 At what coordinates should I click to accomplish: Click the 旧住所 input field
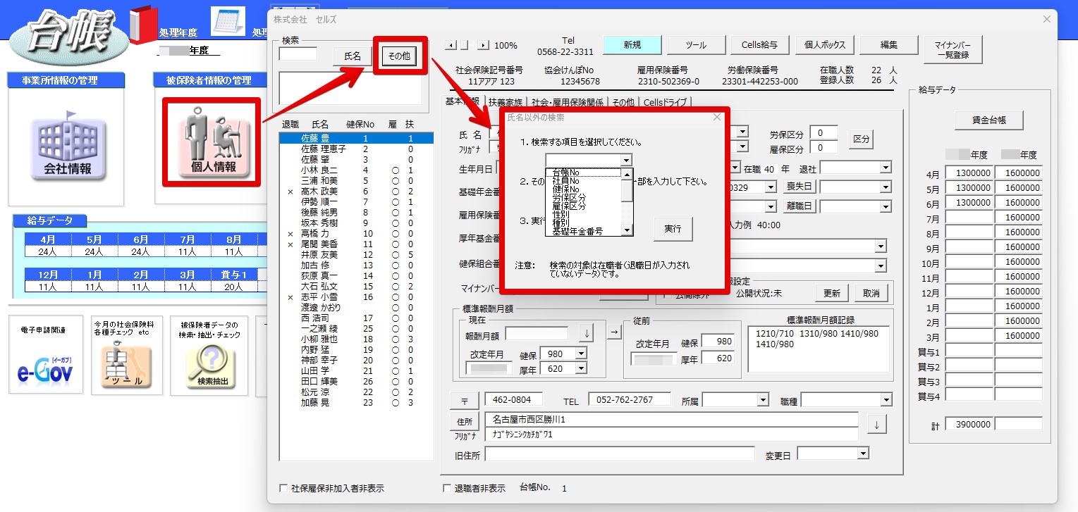[620, 454]
